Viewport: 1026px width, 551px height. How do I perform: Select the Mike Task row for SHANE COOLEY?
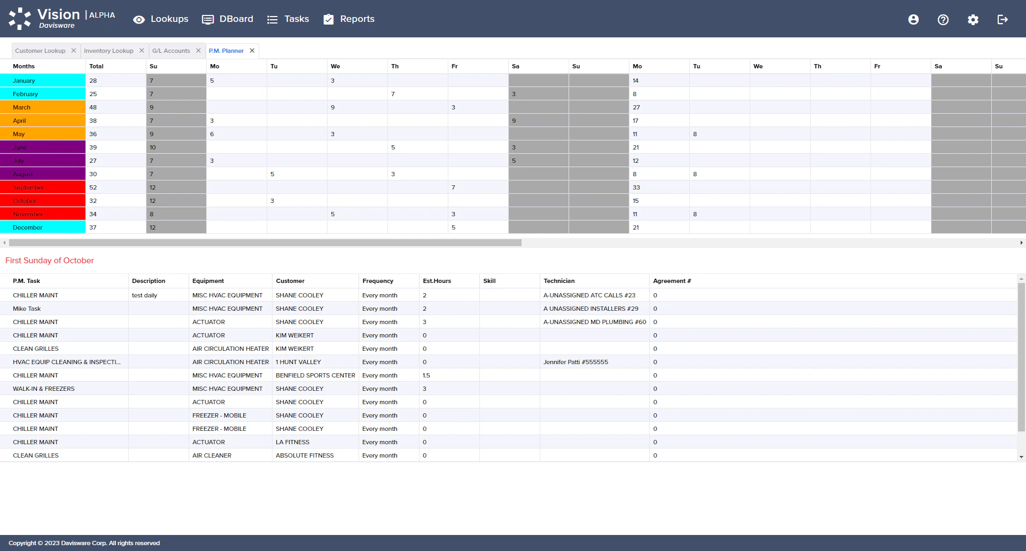pos(64,308)
